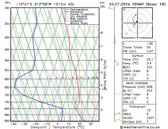Click the Isotherm legend entry

[76, 21]
